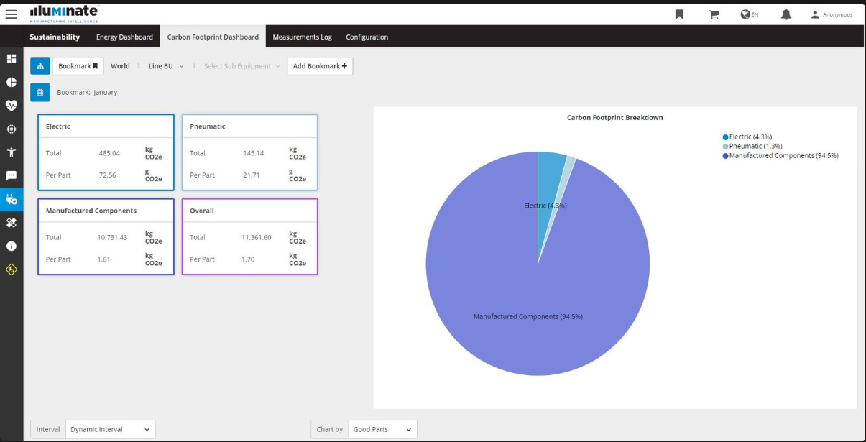The image size is (866, 442).
Task: Toggle Manufactured Components legend entry
Action: [783, 155]
